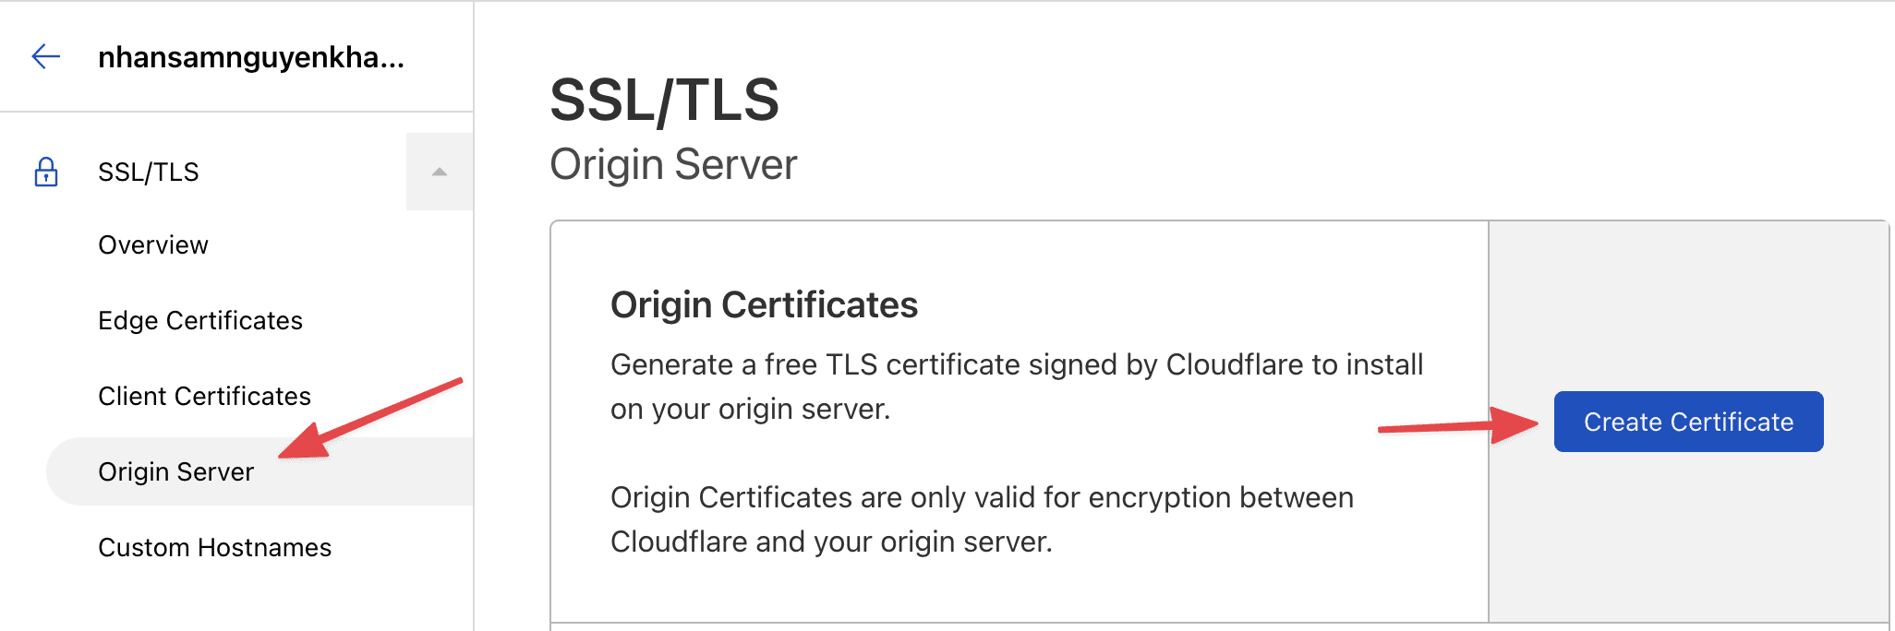Click the Origin Certificates info card
This screenshot has height=631, width=1895.
1016,424
